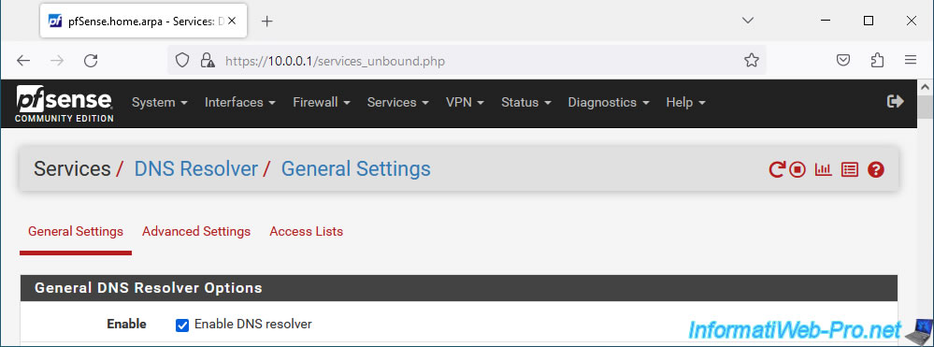Click the General Settings breadcrumb link

[x=355, y=168]
